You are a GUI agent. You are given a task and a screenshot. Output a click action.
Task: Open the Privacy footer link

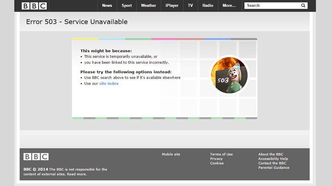point(216,159)
